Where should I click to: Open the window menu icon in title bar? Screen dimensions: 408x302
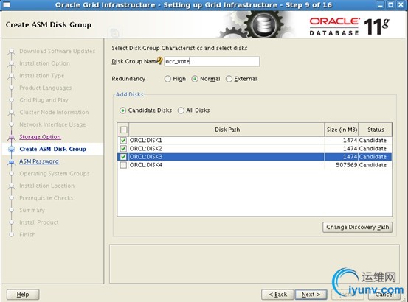click(x=6, y=4)
